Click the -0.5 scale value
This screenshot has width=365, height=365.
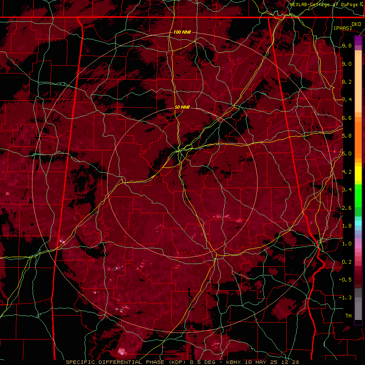(345, 280)
